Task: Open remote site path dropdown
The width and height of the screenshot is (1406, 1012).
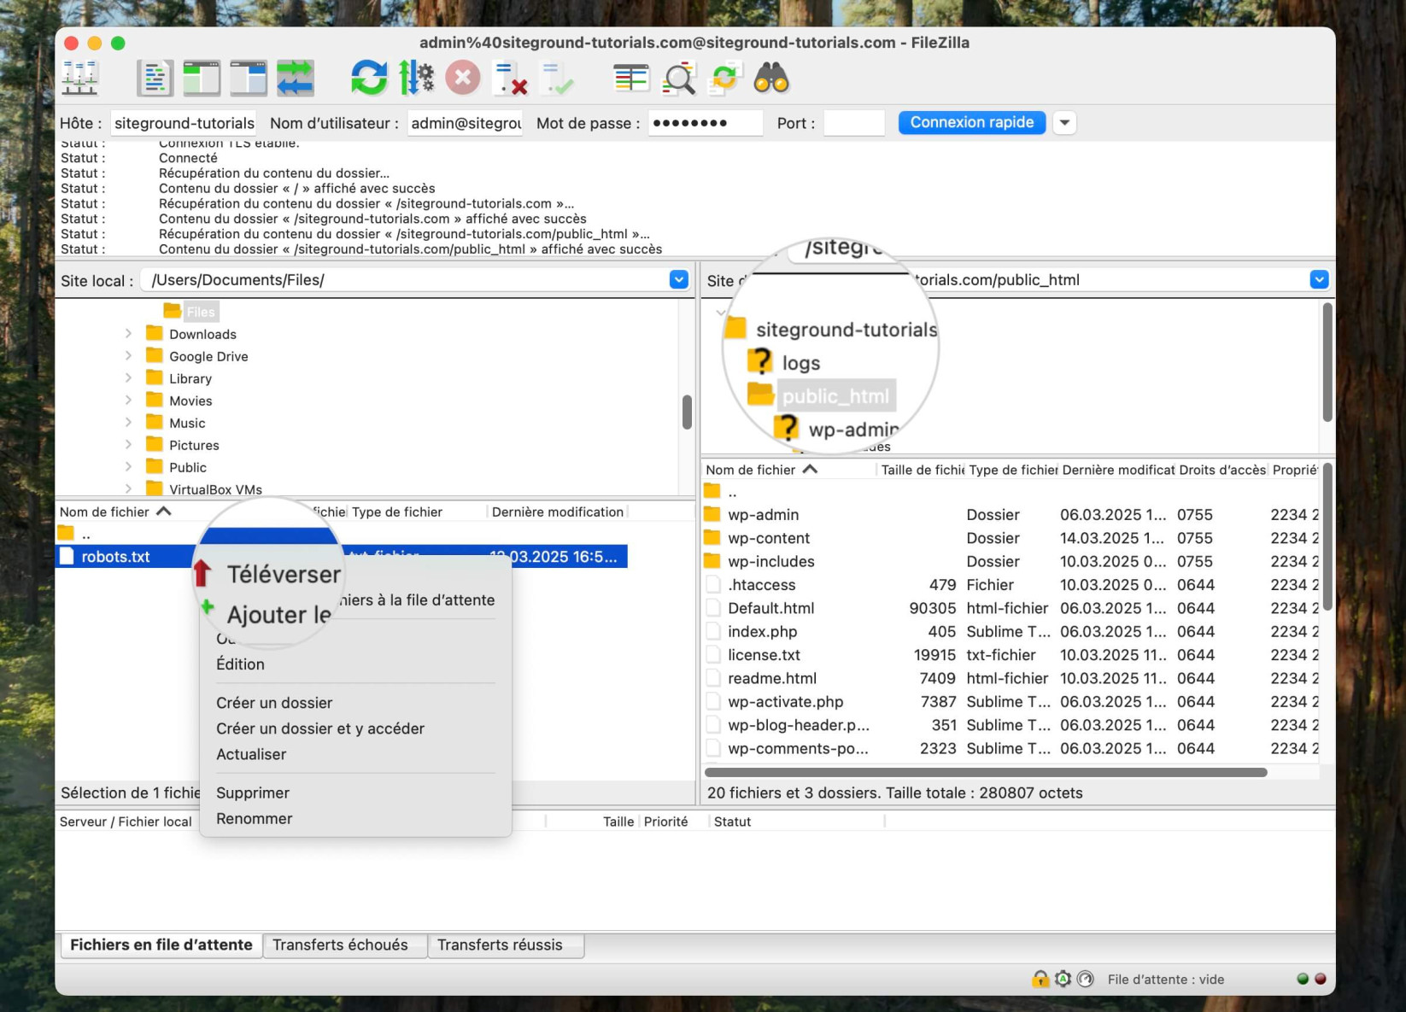Action: point(1319,279)
